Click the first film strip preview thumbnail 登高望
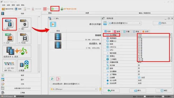The height and width of the screenshot is (98, 174). (58, 37)
